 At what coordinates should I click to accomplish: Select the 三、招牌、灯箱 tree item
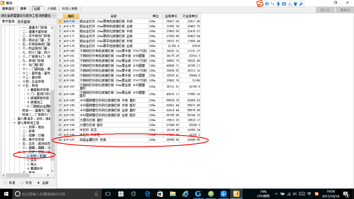pos(33,135)
